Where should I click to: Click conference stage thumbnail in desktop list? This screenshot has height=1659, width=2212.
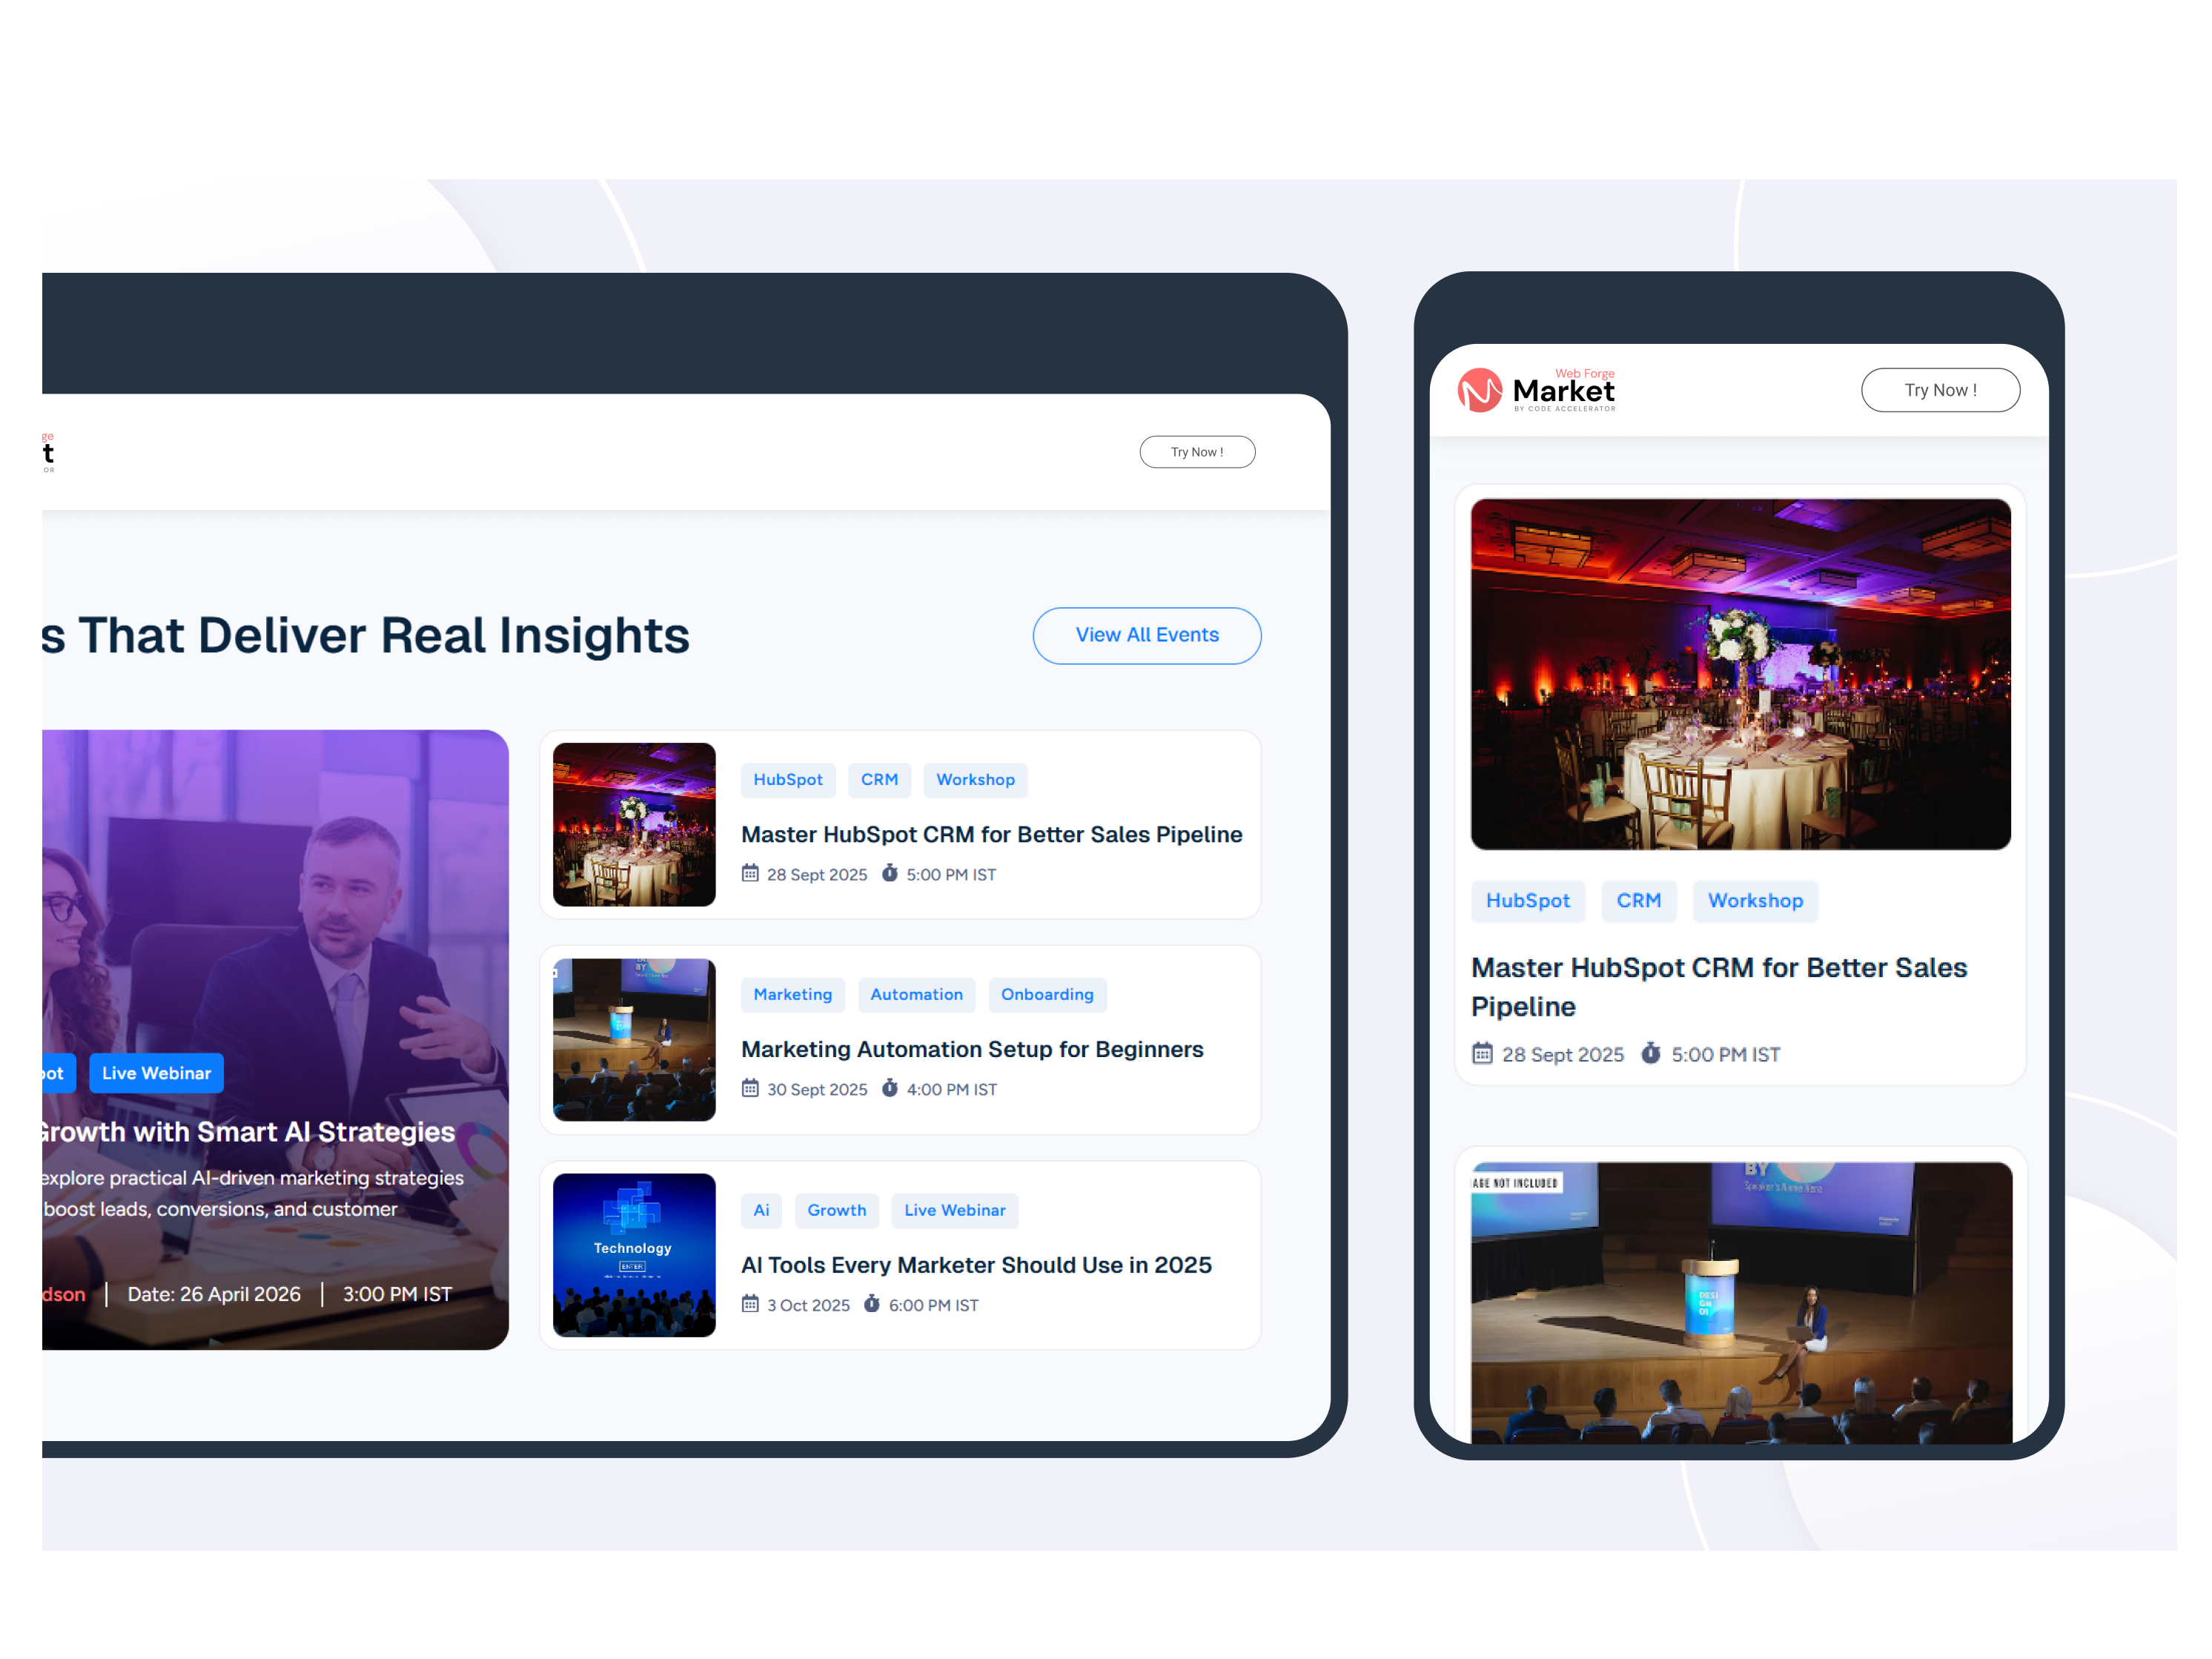point(634,1040)
